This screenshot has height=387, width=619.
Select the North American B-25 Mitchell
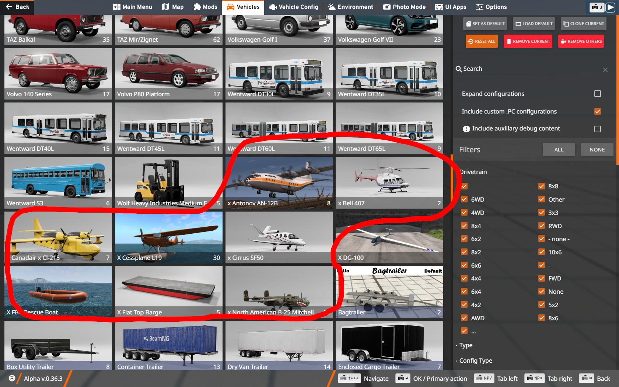(279, 292)
